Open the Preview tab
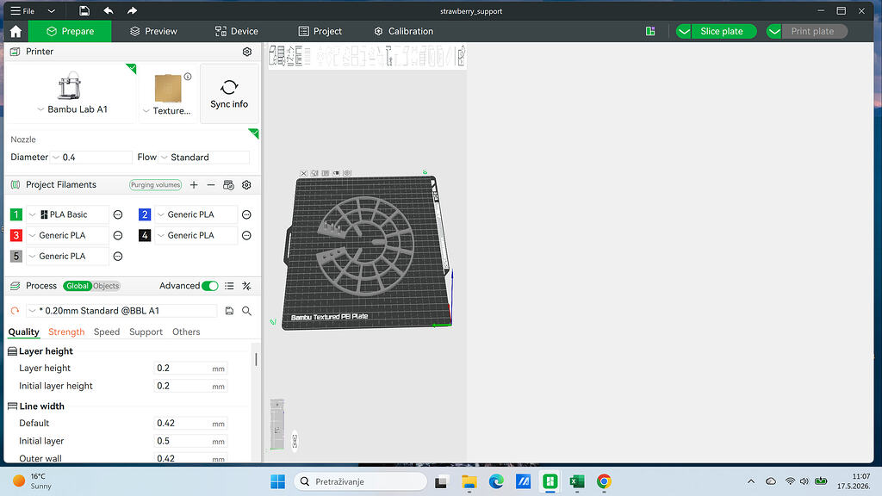 (x=153, y=32)
